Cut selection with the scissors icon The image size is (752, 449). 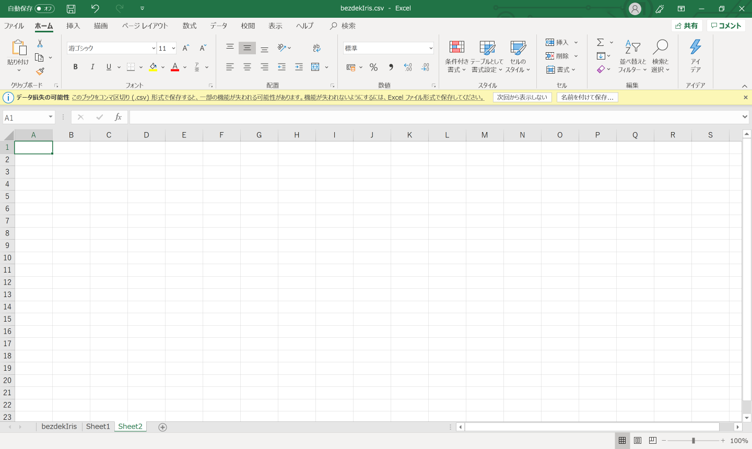click(x=40, y=44)
